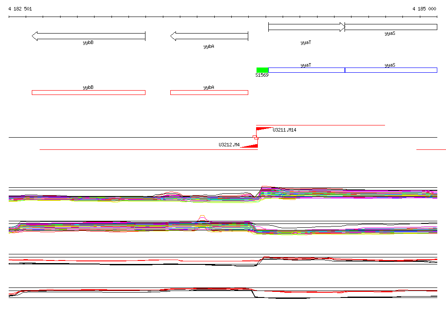446x311 pixels.
Task: Click the yybB gene arrow in the top track
Action: (x=88, y=36)
